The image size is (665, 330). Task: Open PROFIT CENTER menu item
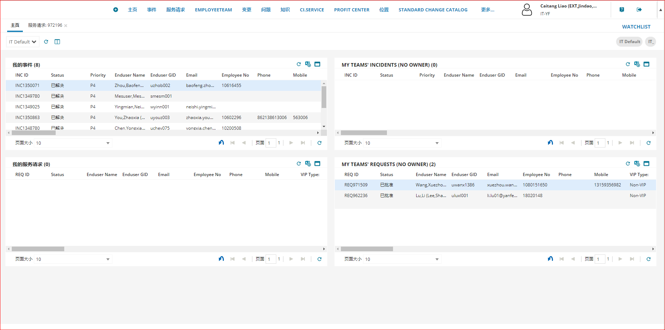(352, 10)
